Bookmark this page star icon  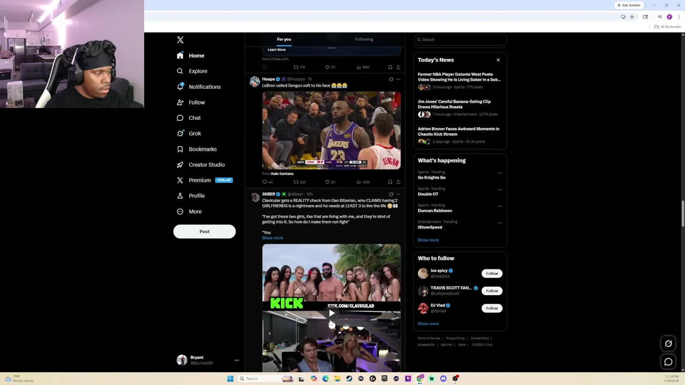(632, 17)
